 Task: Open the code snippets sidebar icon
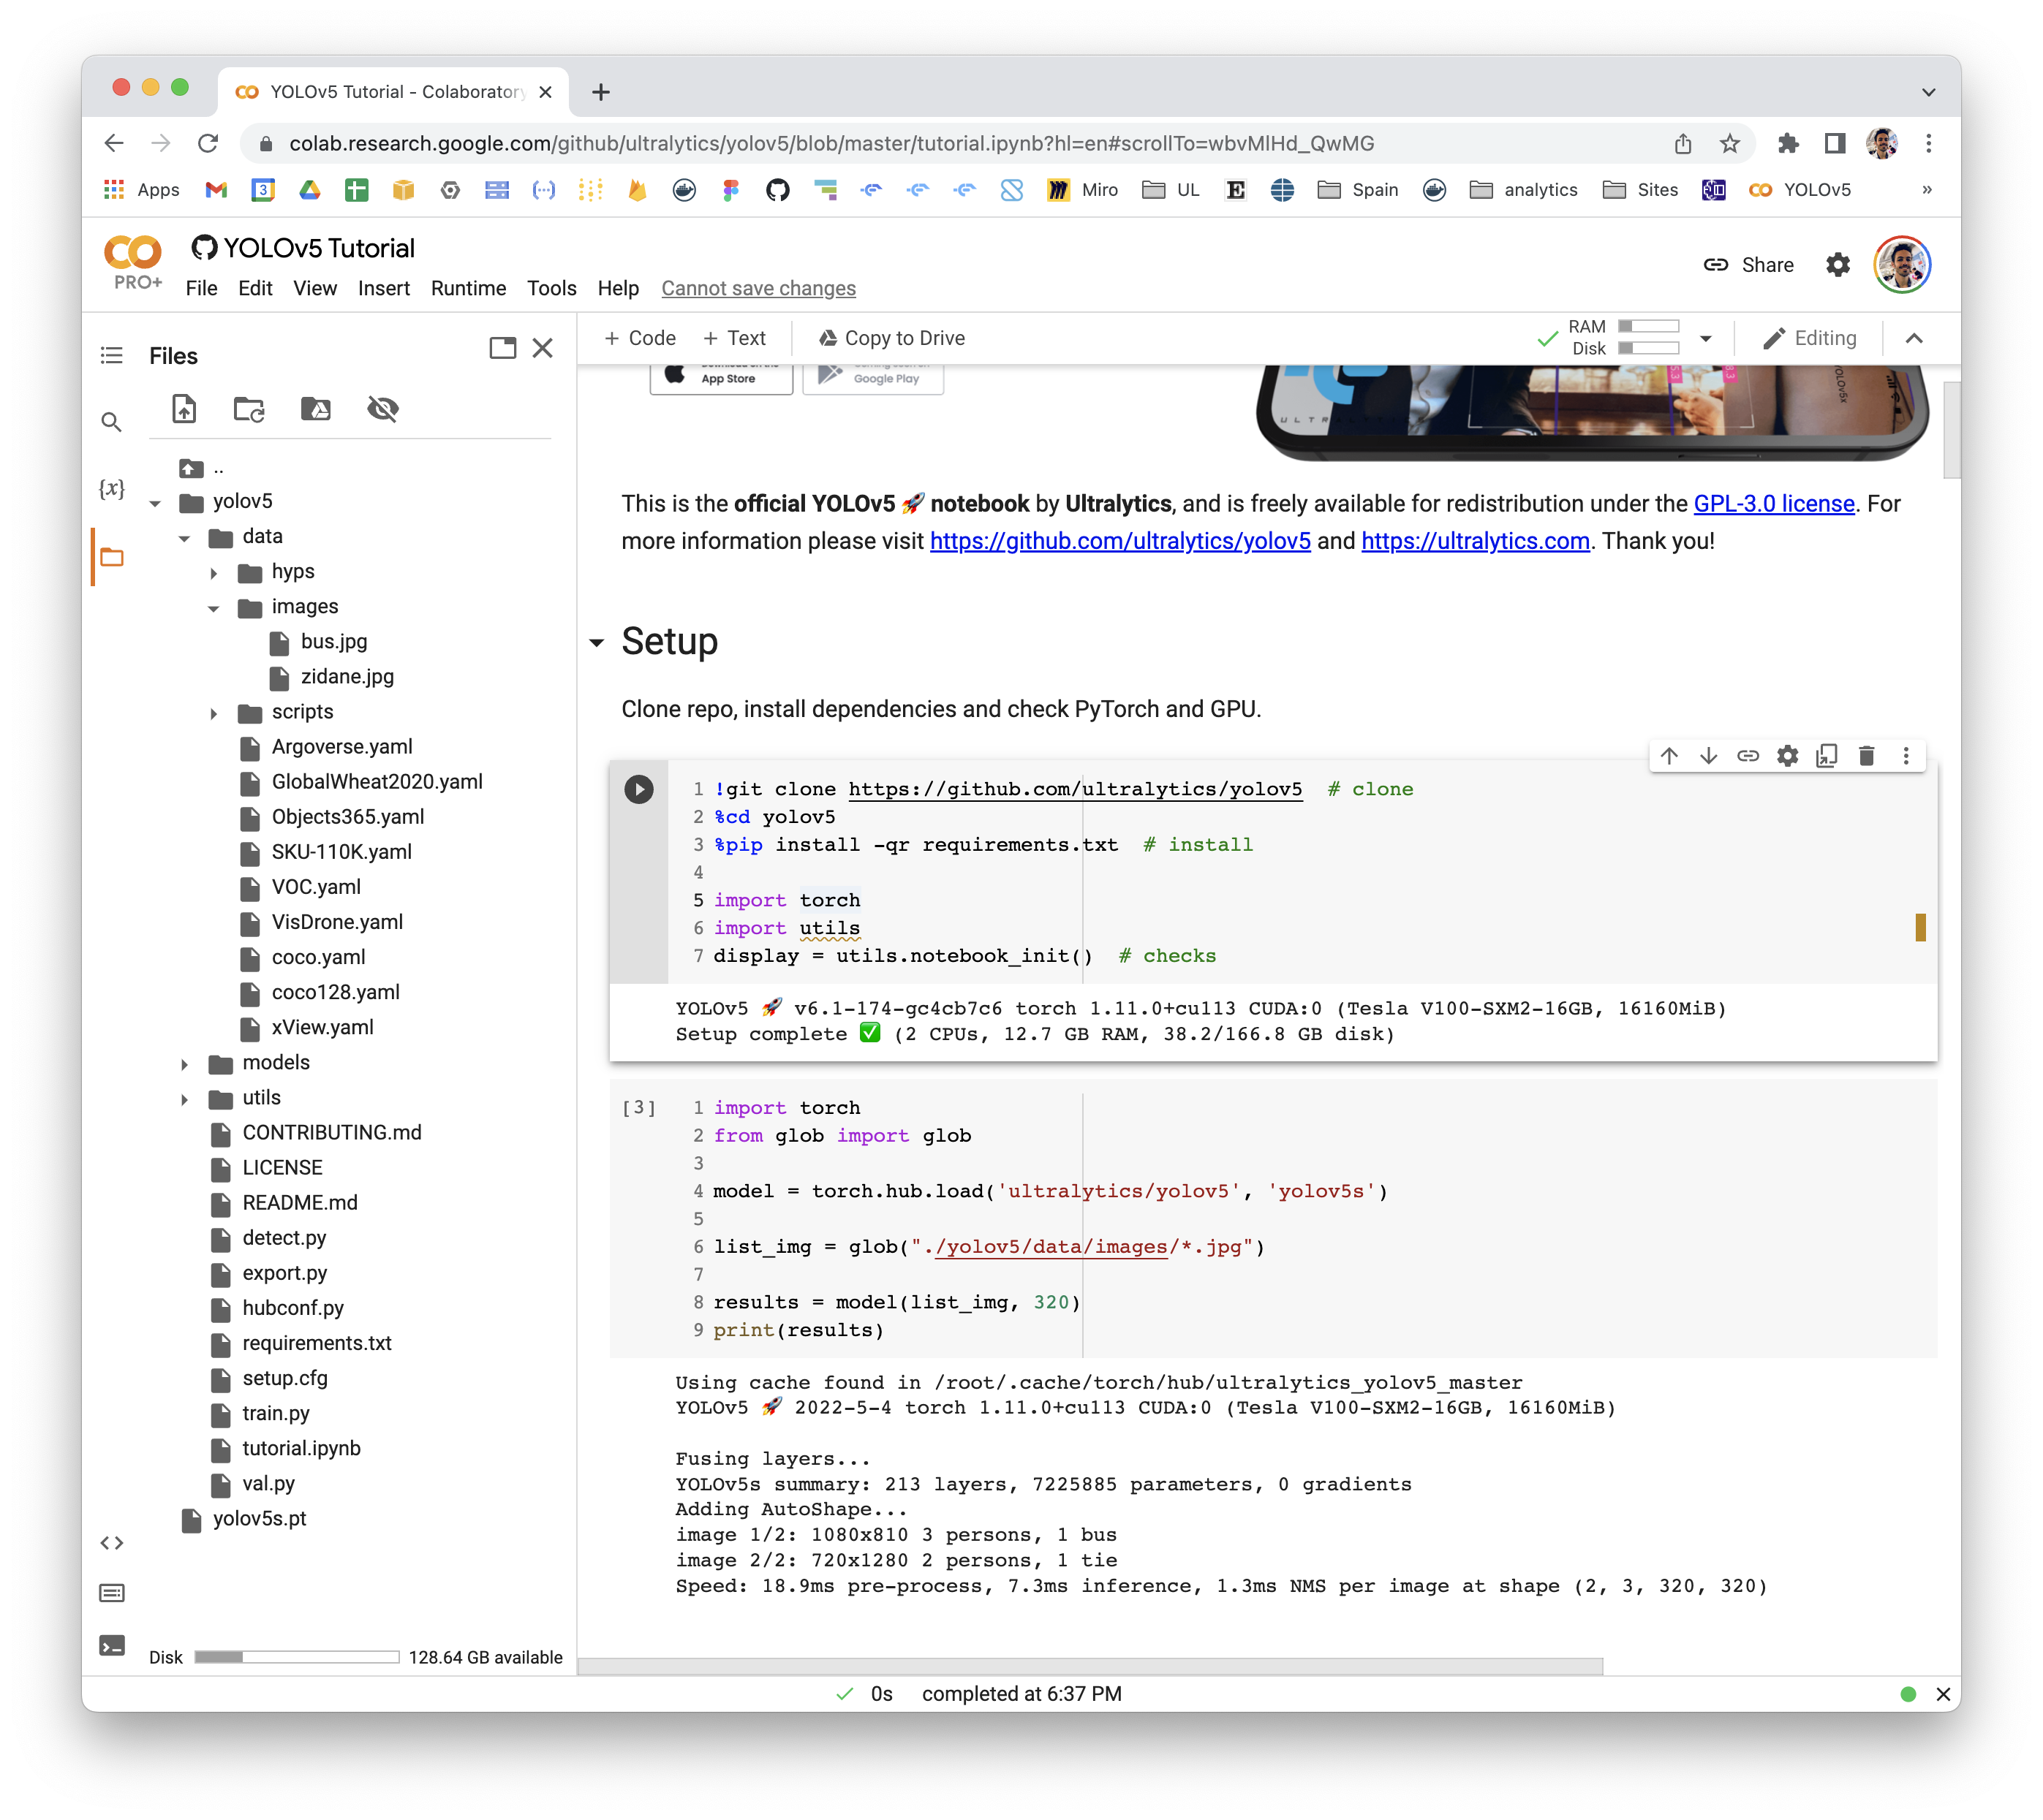click(112, 1543)
